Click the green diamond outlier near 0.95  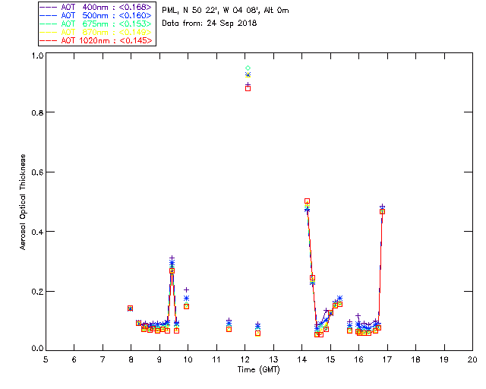coord(248,68)
